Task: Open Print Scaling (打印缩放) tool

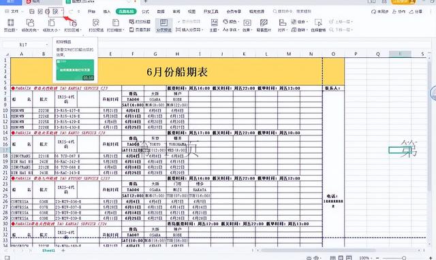Action: [116, 26]
